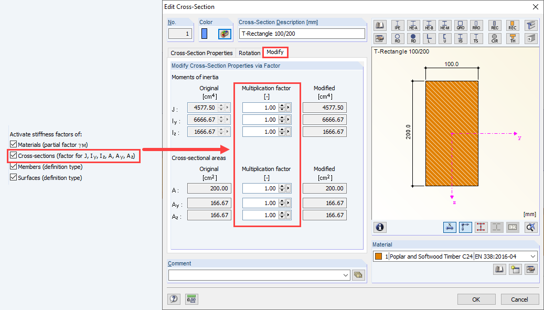Toggle the Members definition type checkbox
Image resolution: width=544 pixels, height=310 pixels.
coord(13,166)
